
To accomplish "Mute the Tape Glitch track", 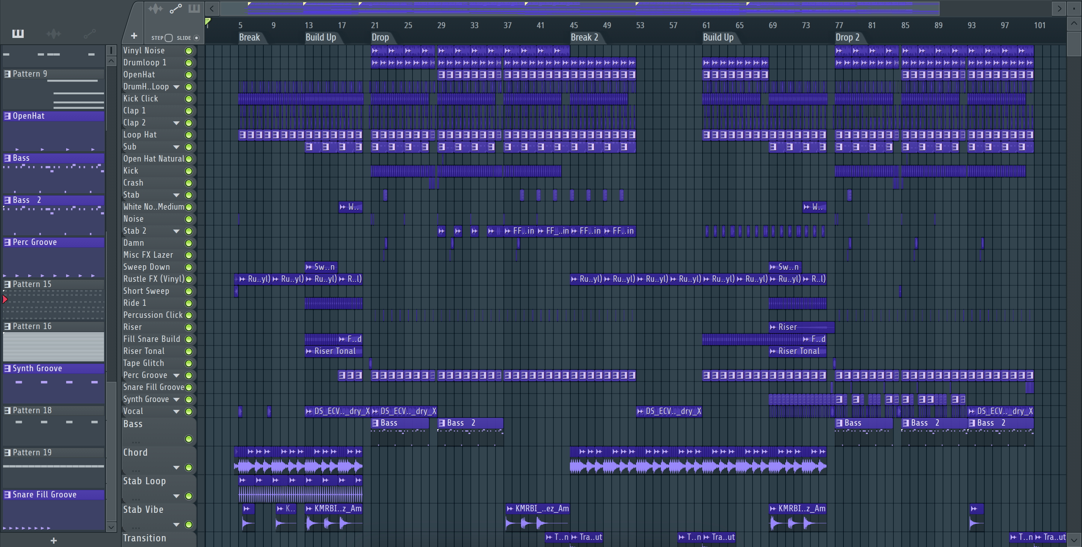I will [189, 363].
